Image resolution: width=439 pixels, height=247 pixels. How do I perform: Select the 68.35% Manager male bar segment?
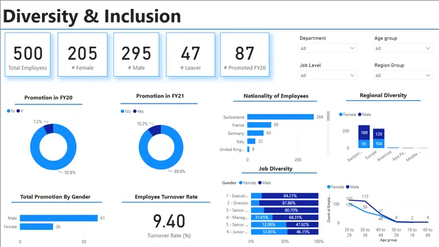[x=296, y=217]
